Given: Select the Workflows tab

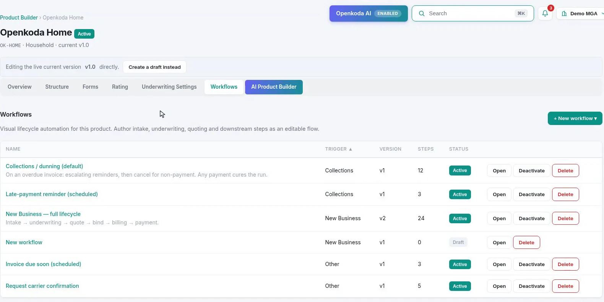Looking at the screenshot, I should point(224,87).
